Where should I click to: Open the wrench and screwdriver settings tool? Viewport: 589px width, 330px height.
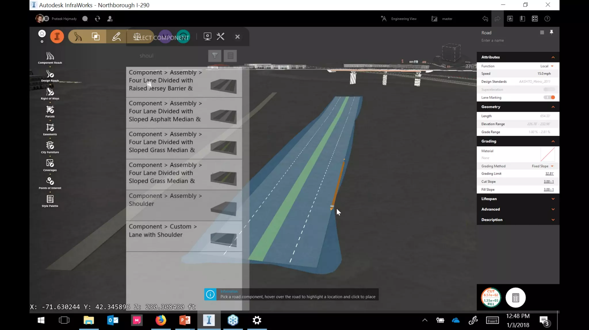221,36
